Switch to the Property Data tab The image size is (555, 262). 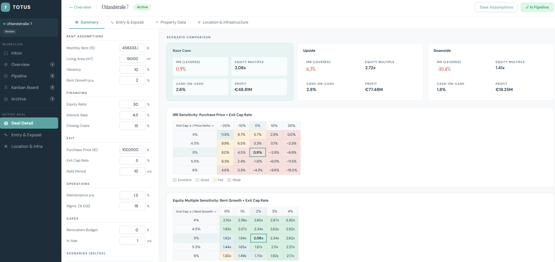coord(171,22)
